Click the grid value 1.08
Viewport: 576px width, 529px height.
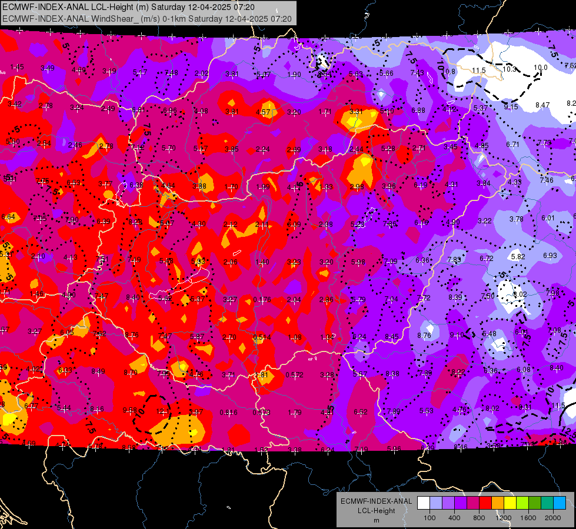tap(295, 337)
